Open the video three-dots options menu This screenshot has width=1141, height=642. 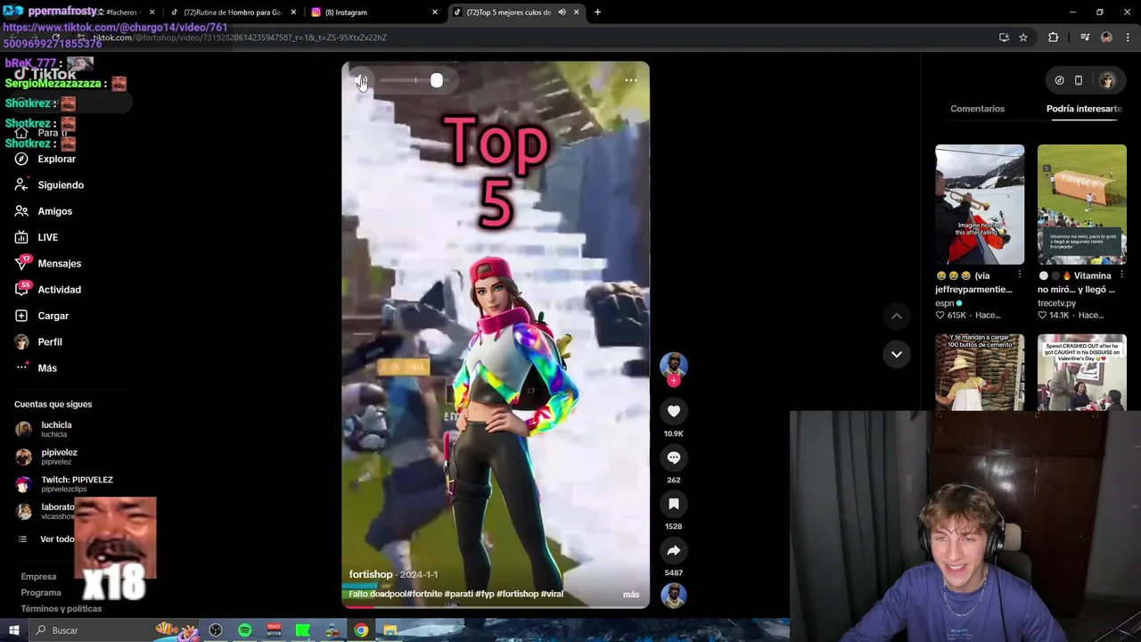[630, 80]
